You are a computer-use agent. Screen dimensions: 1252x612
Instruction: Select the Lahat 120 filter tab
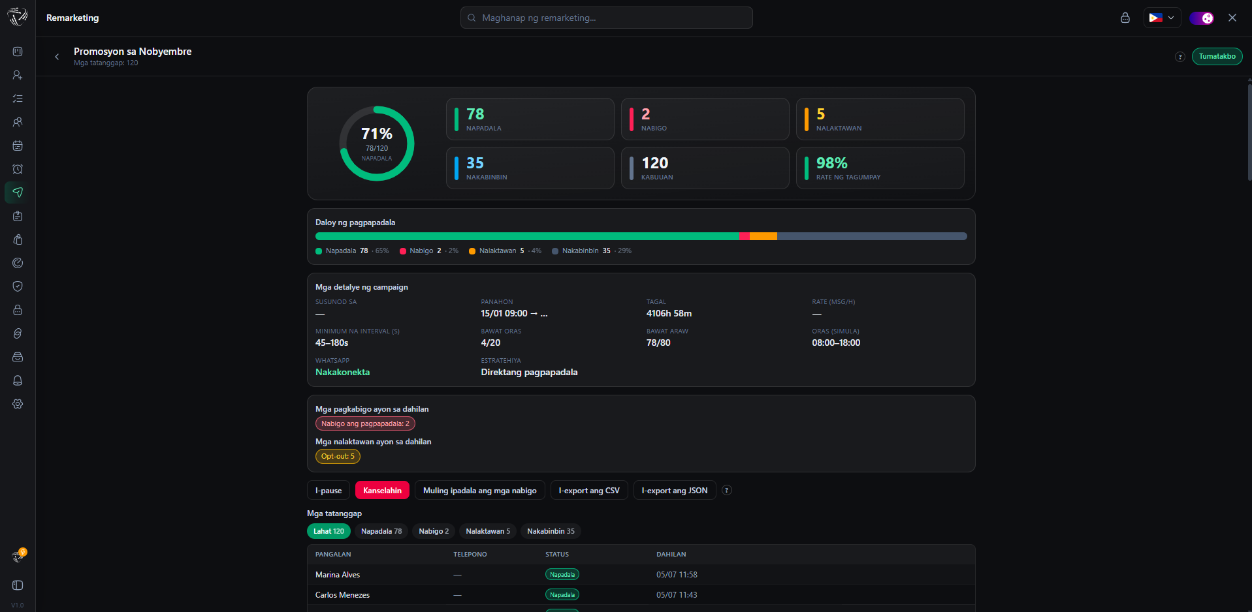(x=329, y=531)
